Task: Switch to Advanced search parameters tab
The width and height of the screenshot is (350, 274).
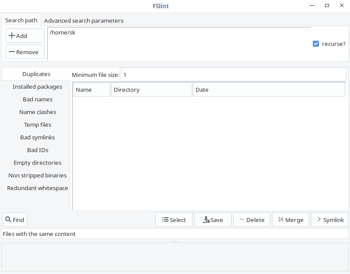Action: point(84,21)
